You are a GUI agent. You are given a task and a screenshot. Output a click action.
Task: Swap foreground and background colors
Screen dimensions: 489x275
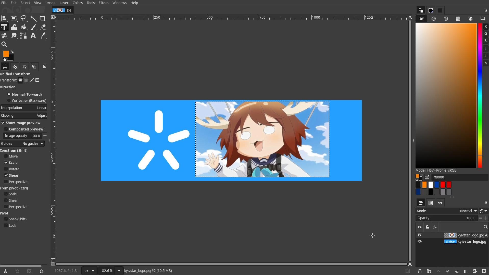[x=12, y=52]
